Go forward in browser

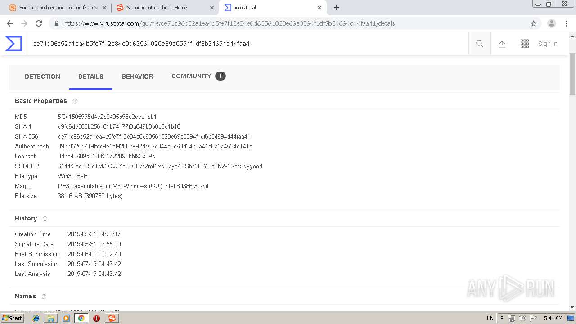[24, 23]
